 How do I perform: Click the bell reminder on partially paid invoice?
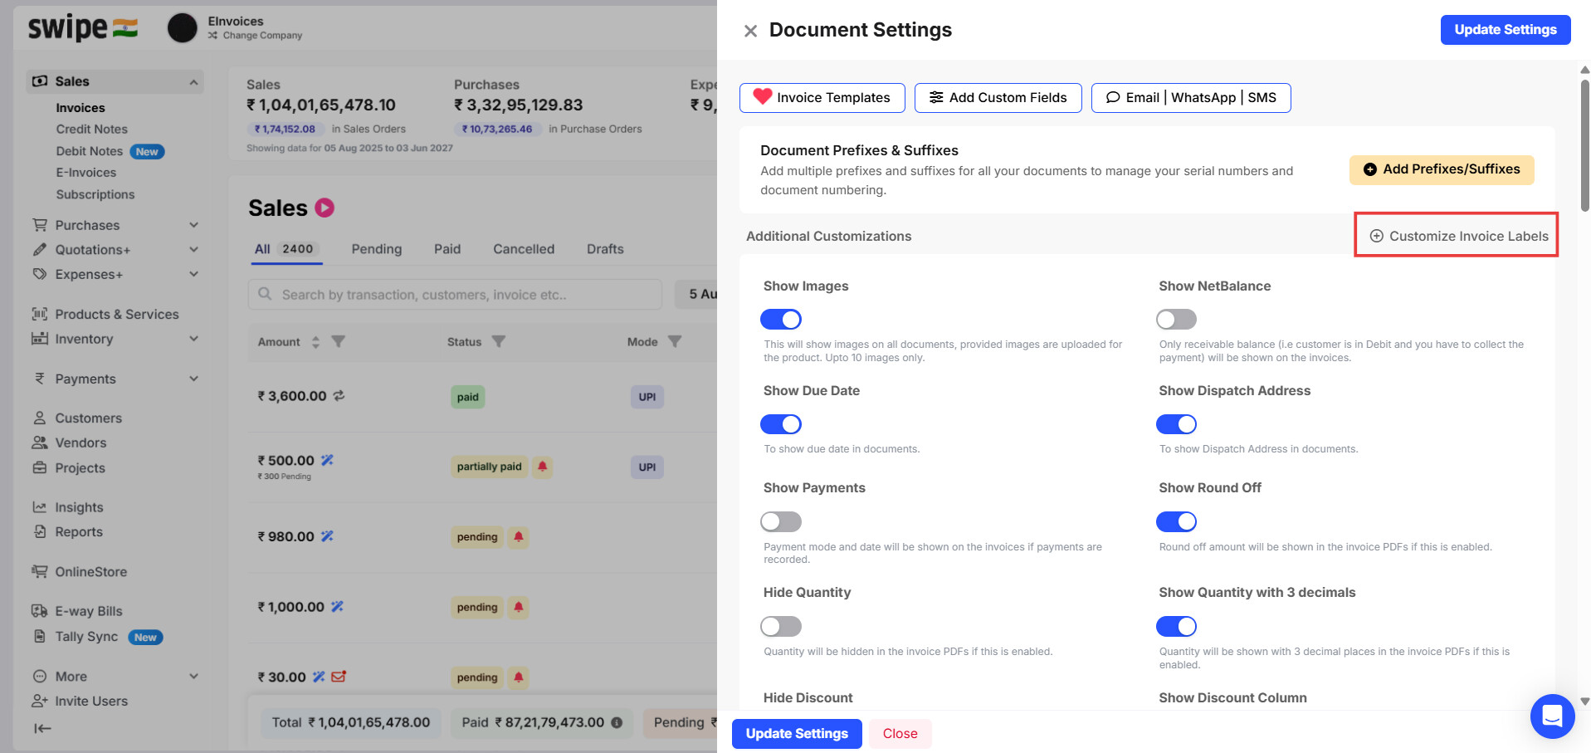pyautogui.click(x=542, y=467)
